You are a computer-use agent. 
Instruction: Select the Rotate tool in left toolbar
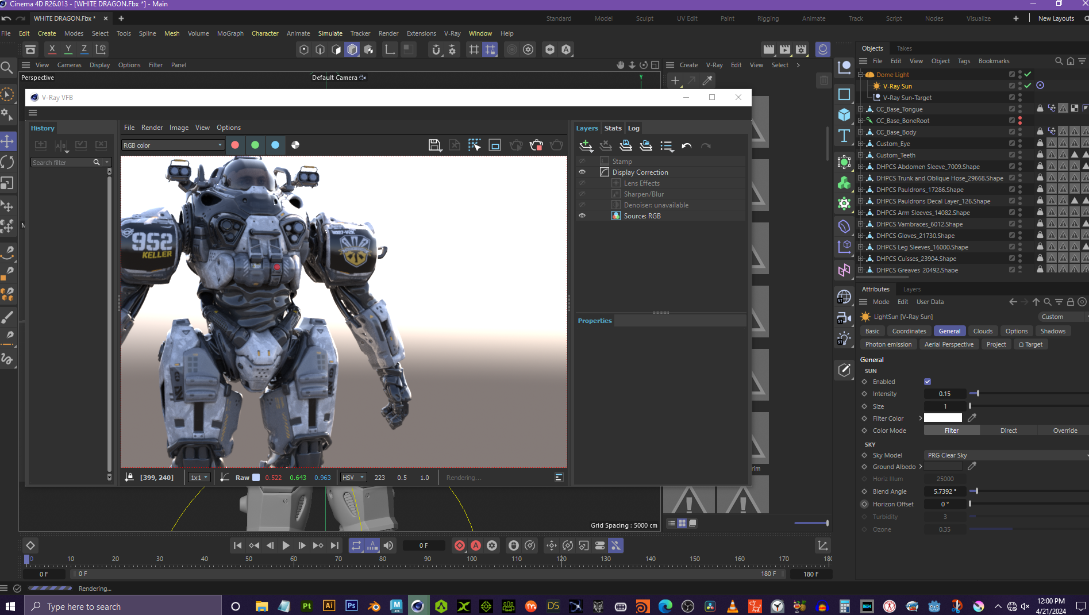[7, 162]
